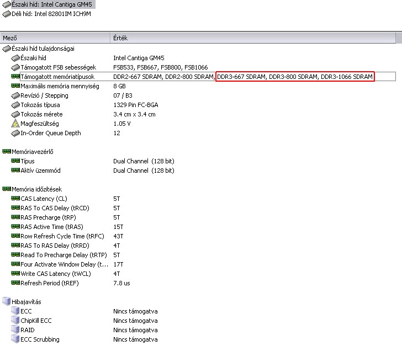
Task: Click the icon beside ECC row
Action: pos(15,311)
